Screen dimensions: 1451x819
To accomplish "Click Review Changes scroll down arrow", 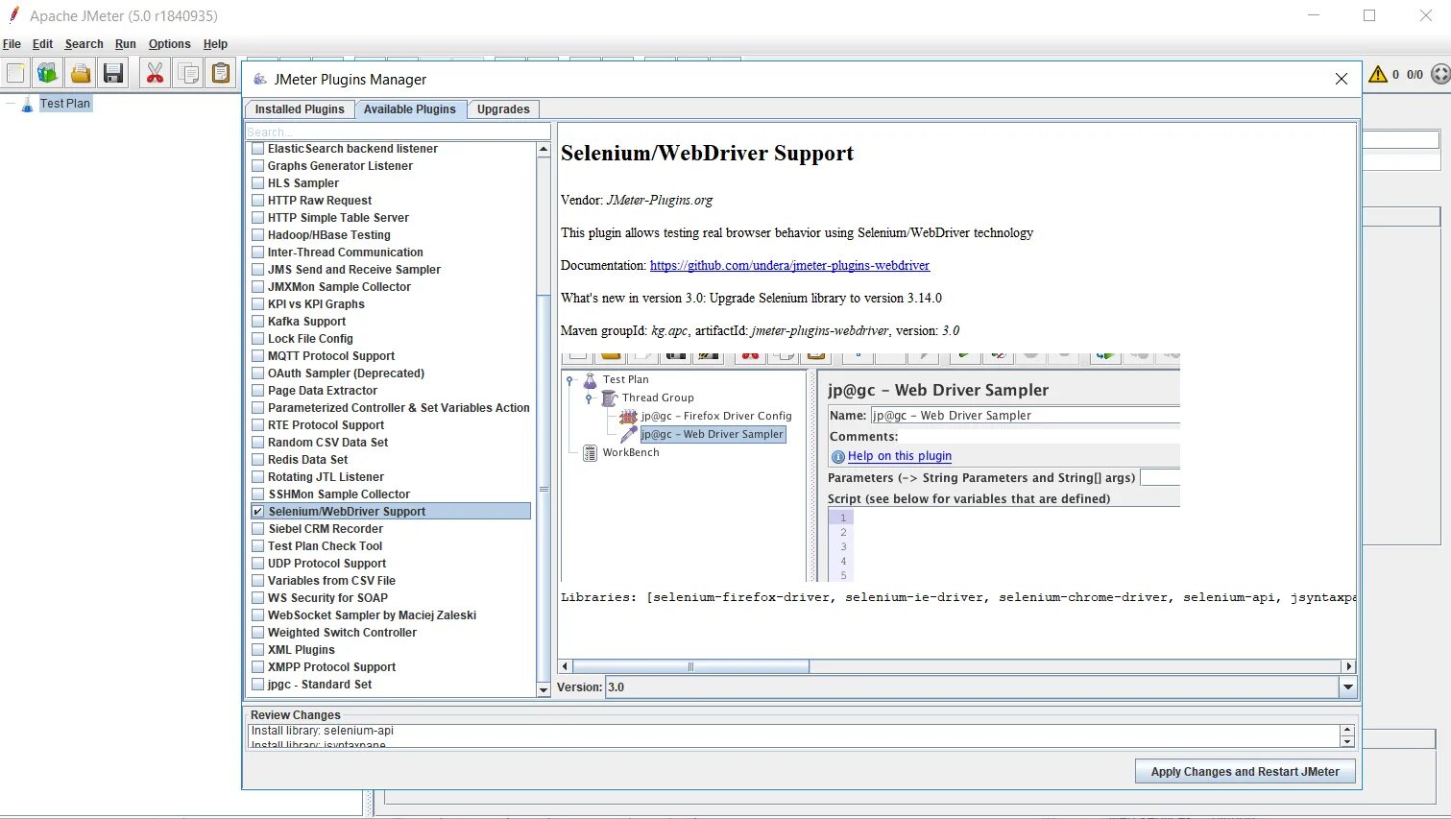I will [1346, 741].
